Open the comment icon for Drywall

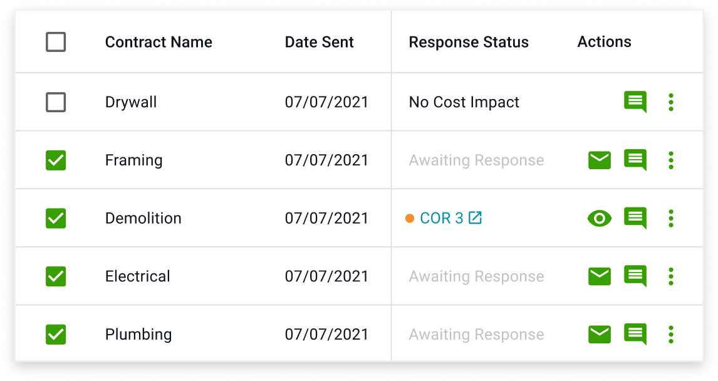pyautogui.click(x=635, y=102)
